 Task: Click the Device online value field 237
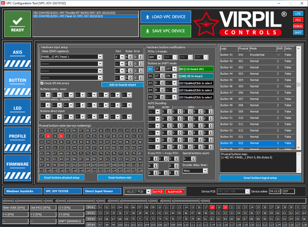tap(289, 191)
